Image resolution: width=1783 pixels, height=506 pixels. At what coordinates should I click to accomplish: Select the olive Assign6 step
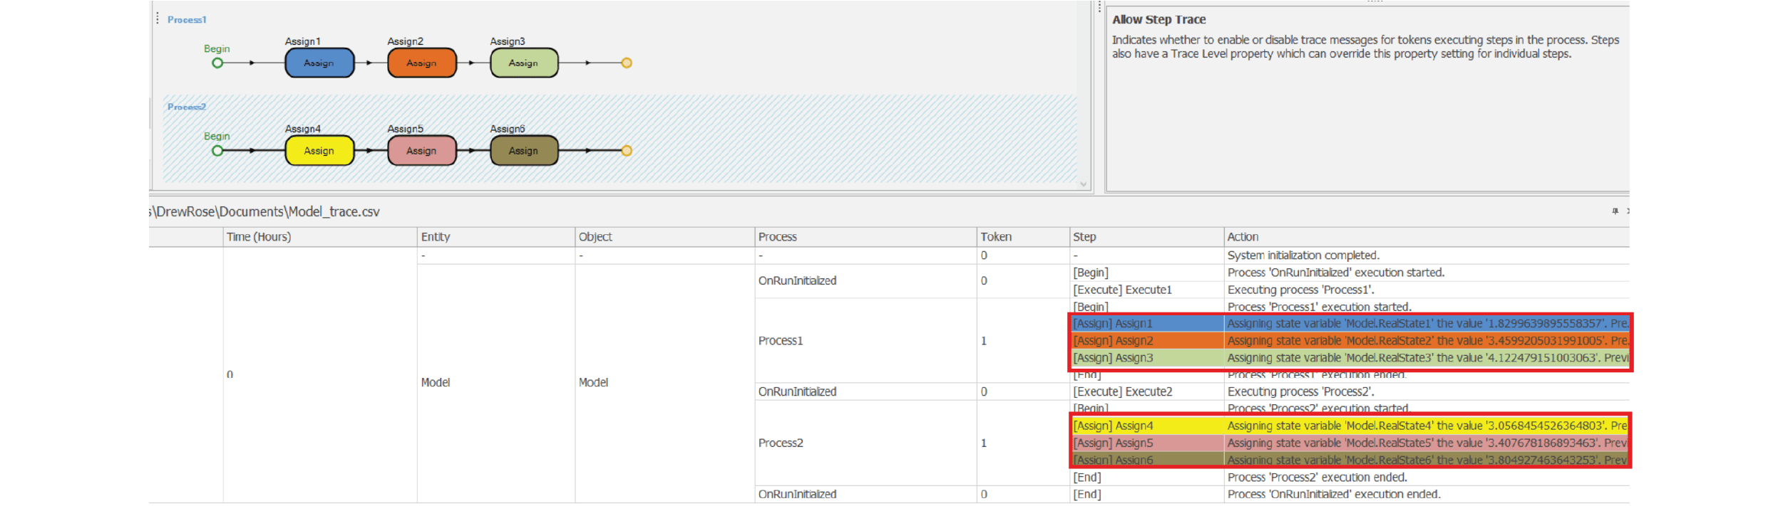click(x=524, y=150)
